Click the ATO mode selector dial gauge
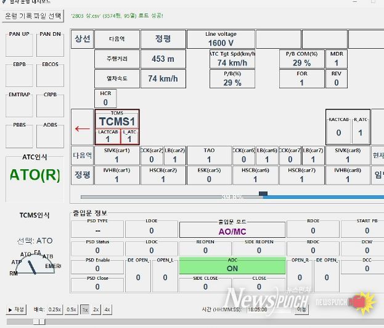The image size is (384, 328). point(36,264)
